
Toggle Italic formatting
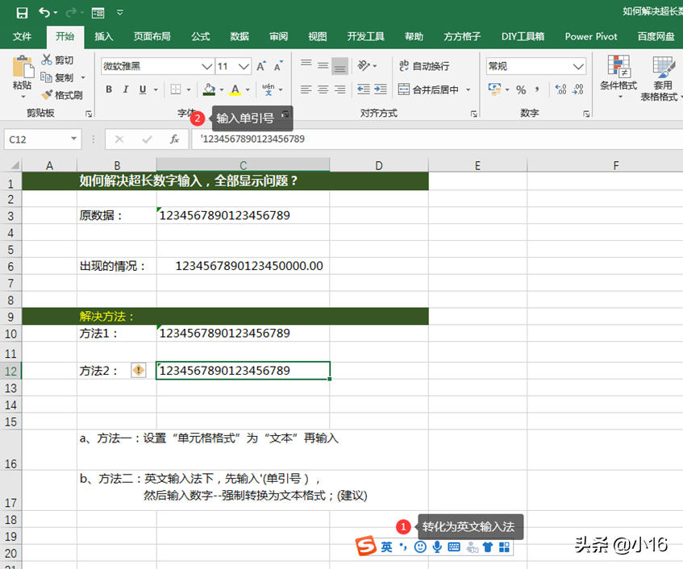[126, 89]
